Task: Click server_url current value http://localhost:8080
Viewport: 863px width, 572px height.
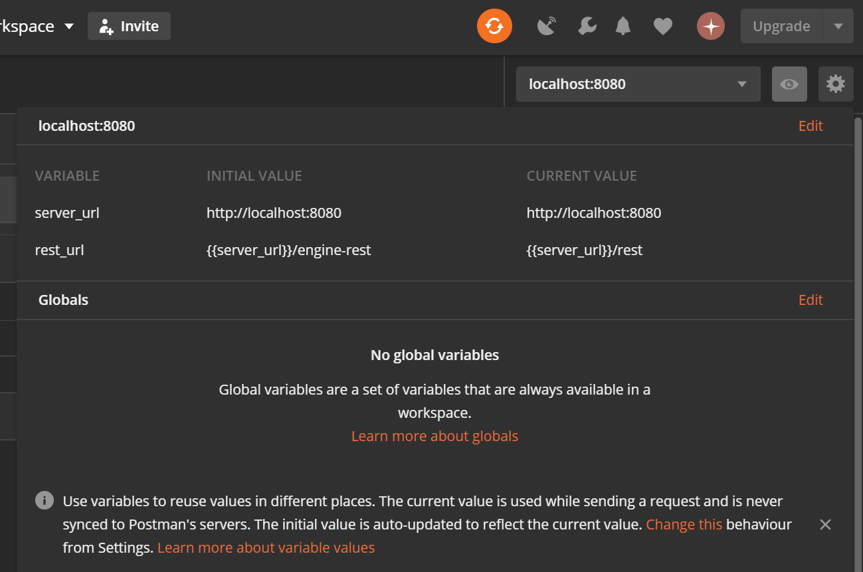Action: (x=594, y=213)
